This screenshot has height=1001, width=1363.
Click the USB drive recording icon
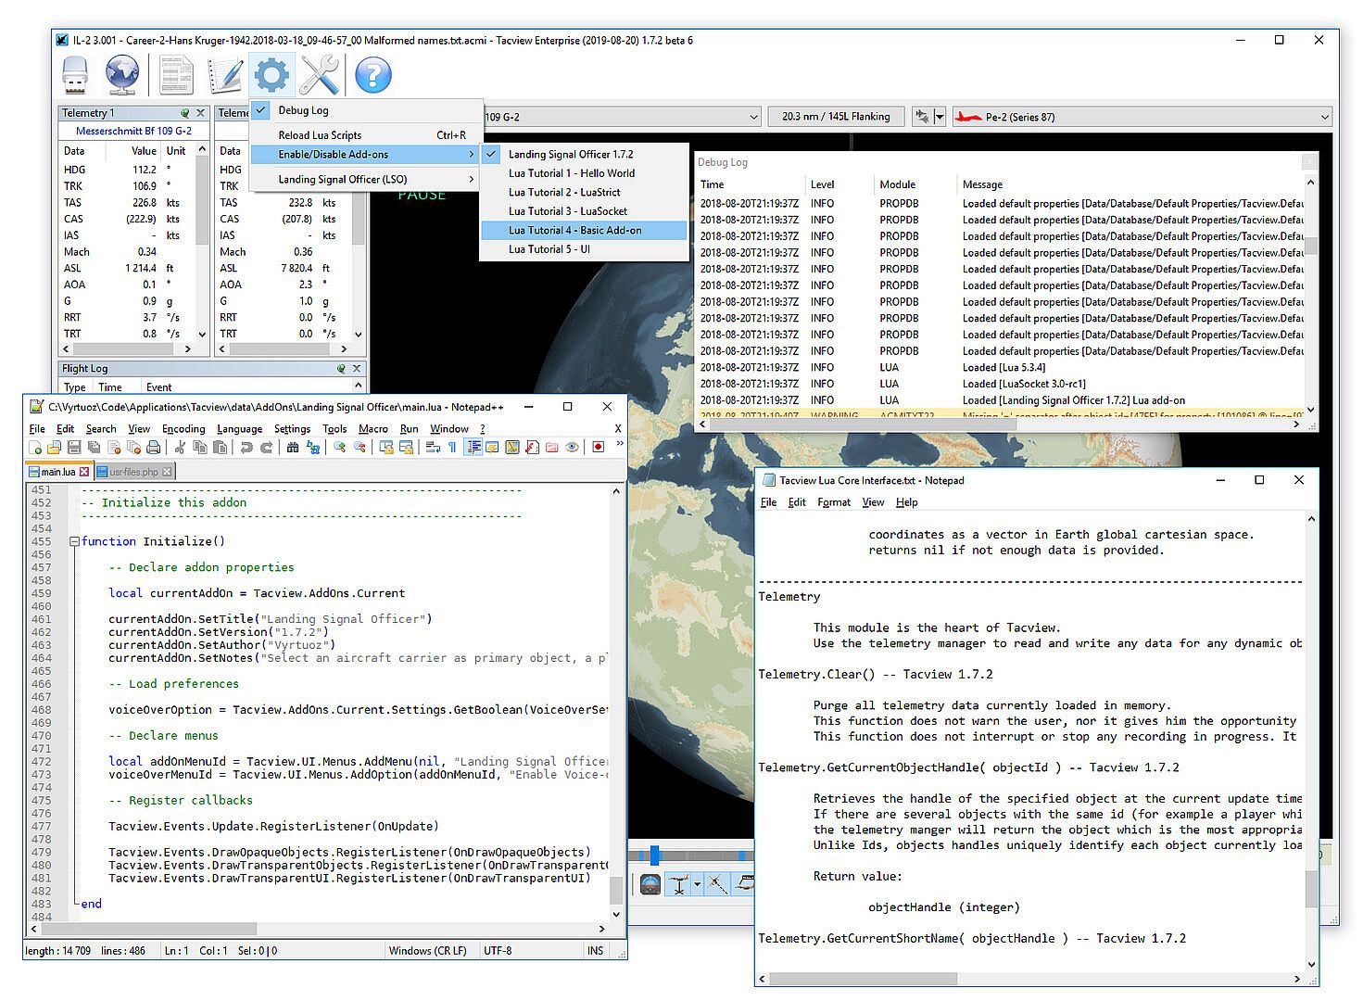75,75
